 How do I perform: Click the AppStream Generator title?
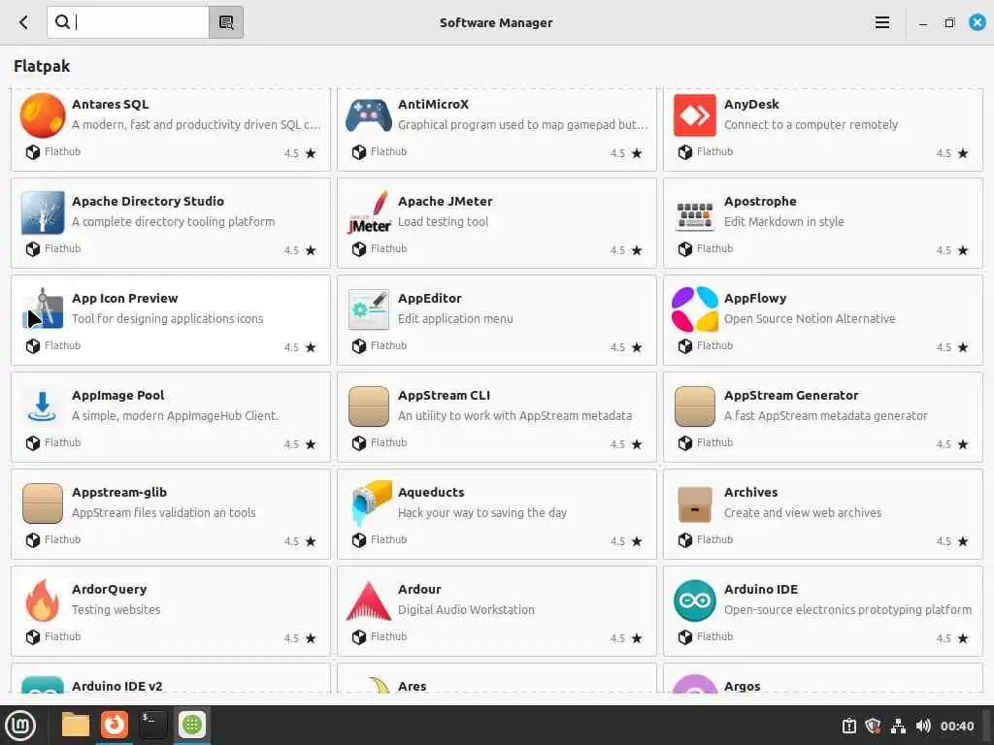[x=791, y=395]
